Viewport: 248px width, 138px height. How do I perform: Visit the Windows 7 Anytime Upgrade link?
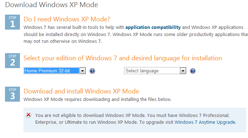coord(205,122)
